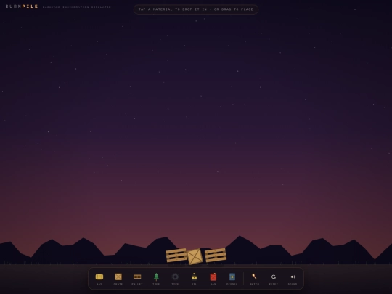Screen dimensions: 392x294
Task: Pick the Tree material
Action: click(156, 279)
